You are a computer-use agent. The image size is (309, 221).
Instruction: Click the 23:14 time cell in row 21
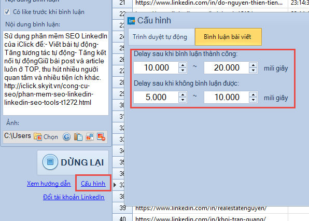coord(299,3)
